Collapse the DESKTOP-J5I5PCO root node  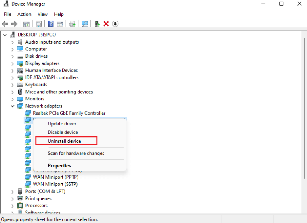coord(5,35)
